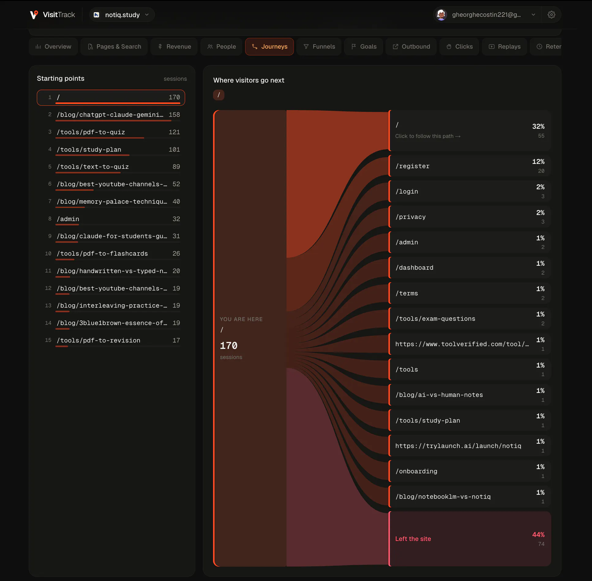This screenshot has height=581, width=592.
Task: Expand the account email dropdown chevron
Action: [533, 14]
